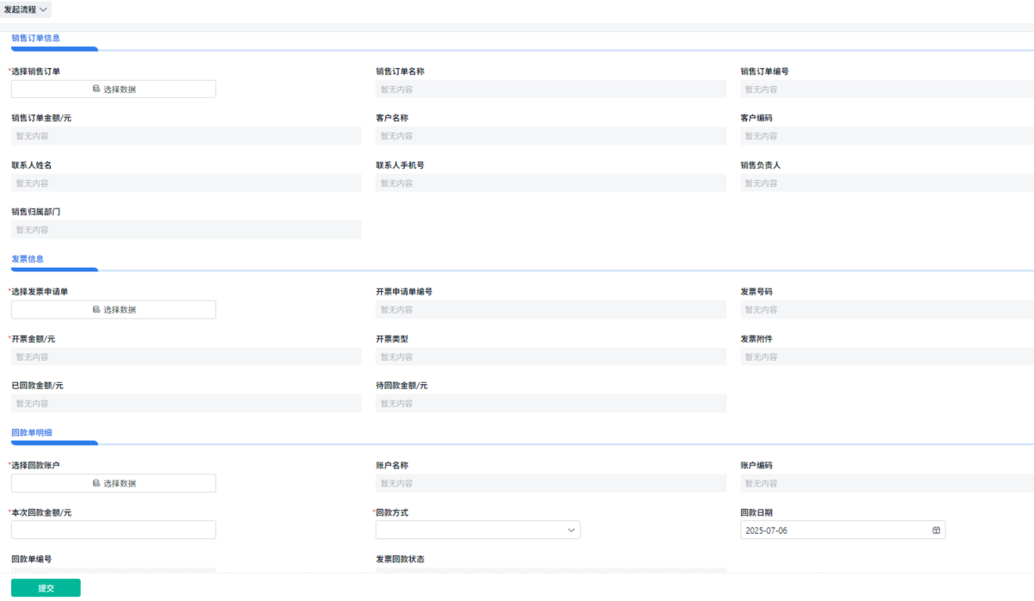Click the 回款方式 required label
The width and height of the screenshot is (1034, 601).
[x=390, y=513]
